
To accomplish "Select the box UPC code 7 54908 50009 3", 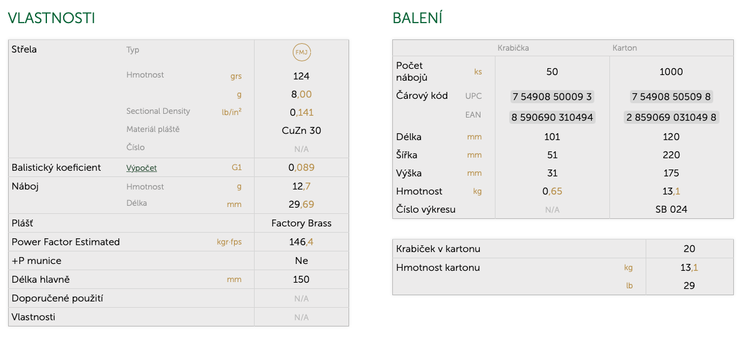I will click(552, 97).
